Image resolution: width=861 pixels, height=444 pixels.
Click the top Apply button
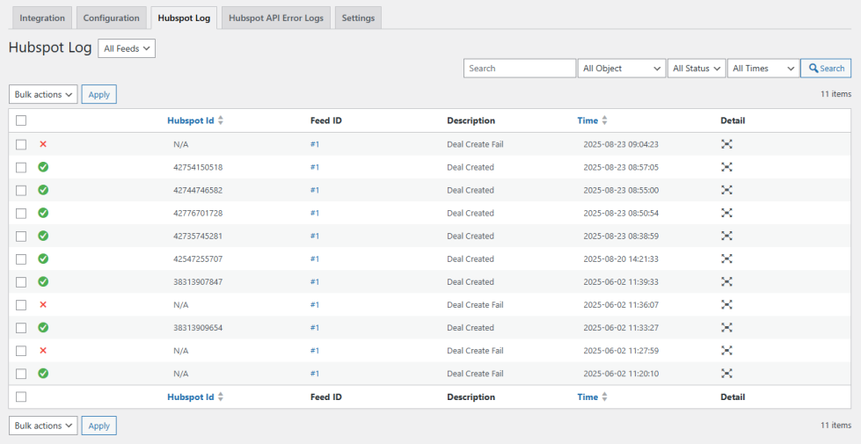click(x=99, y=94)
